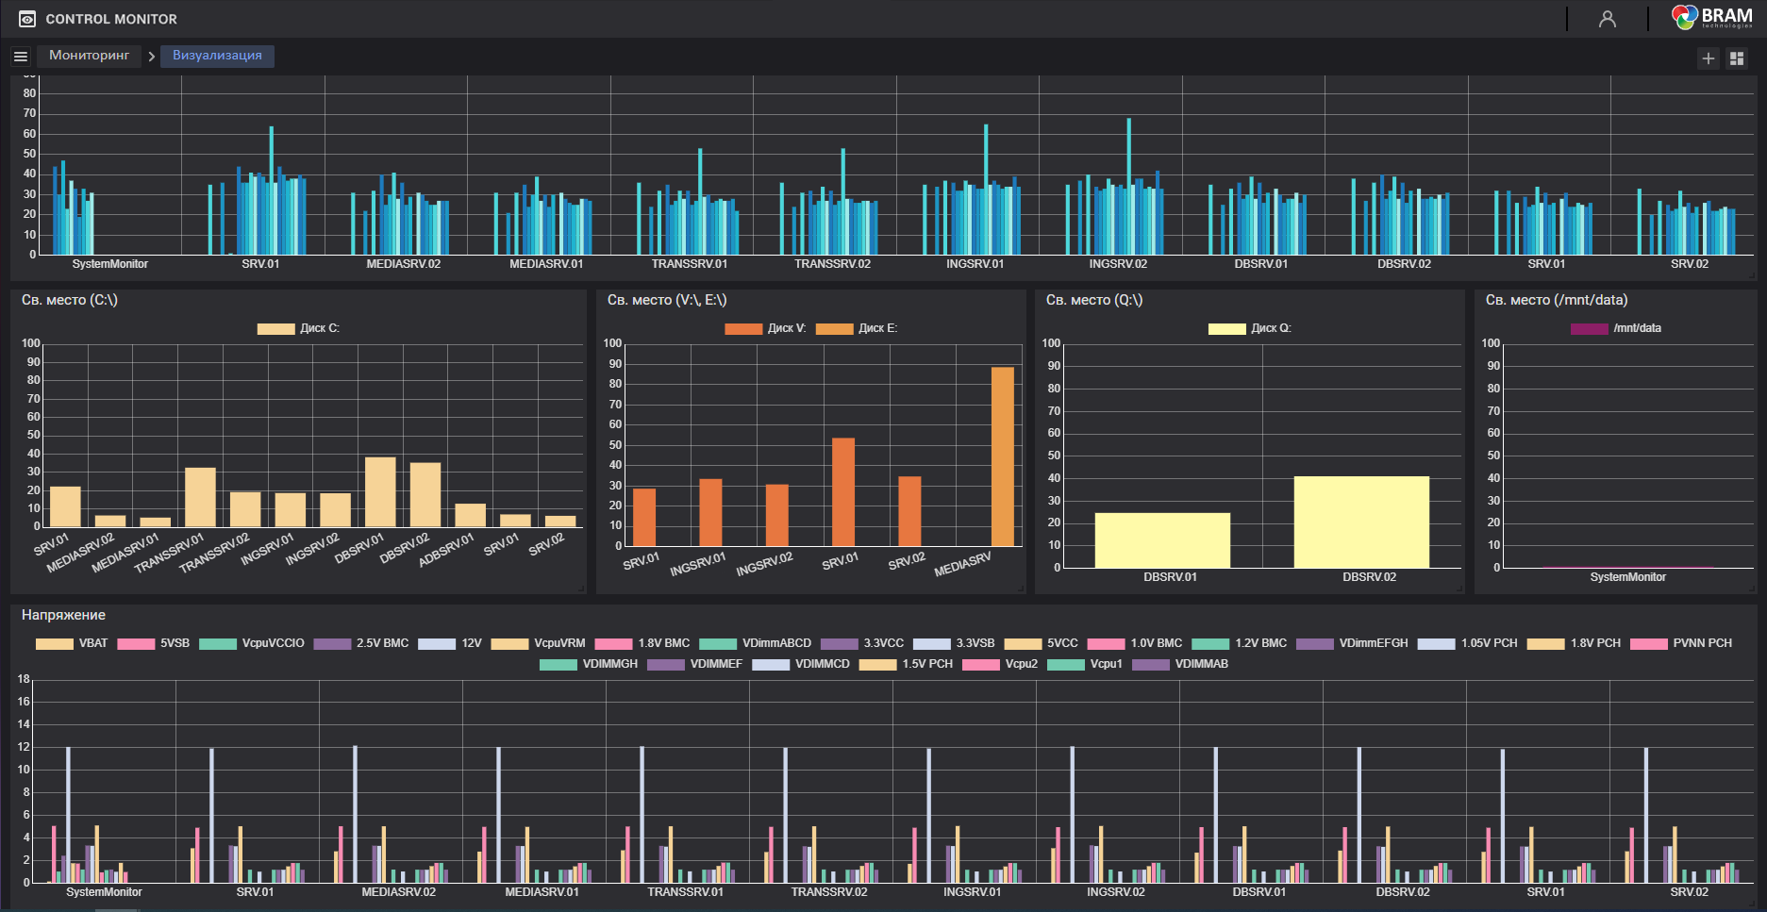Click the MEDIASRV bar in V:\, E:\ chart
The image size is (1767, 912).
(x=1002, y=456)
